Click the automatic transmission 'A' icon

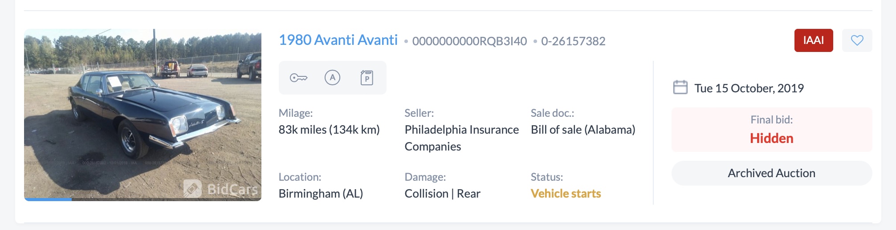tap(332, 78)
